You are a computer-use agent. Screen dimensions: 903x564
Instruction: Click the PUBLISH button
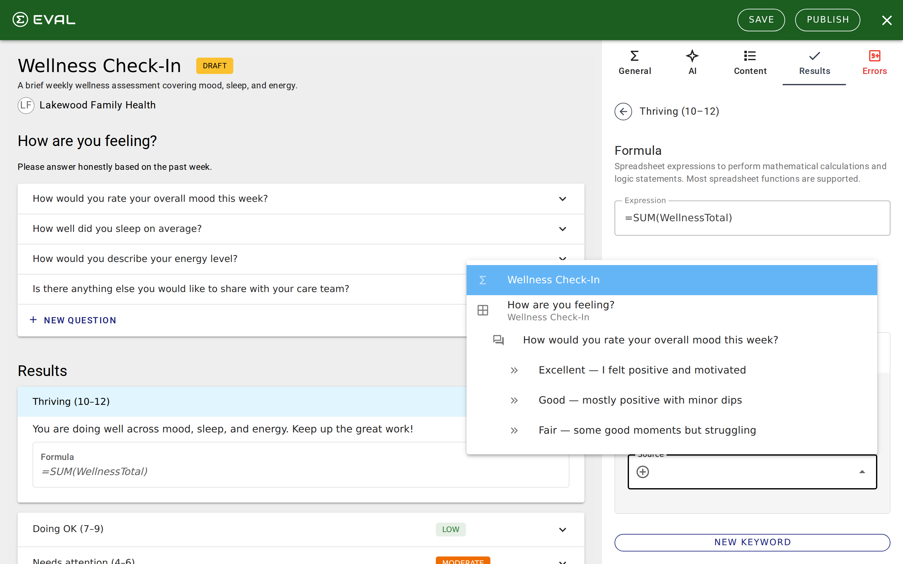click(828, 20)
